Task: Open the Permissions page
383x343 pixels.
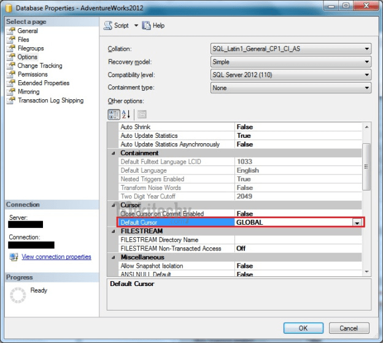Action: [x=33, y=74]
